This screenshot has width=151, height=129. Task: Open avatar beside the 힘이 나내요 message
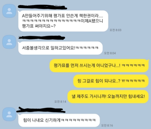pyautogui.click(x=9, y=114)
